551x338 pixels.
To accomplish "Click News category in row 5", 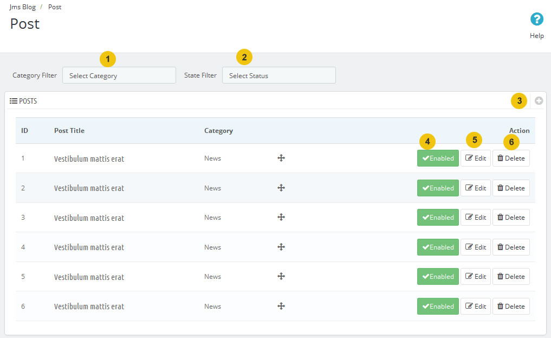I will tap(212, 277).
